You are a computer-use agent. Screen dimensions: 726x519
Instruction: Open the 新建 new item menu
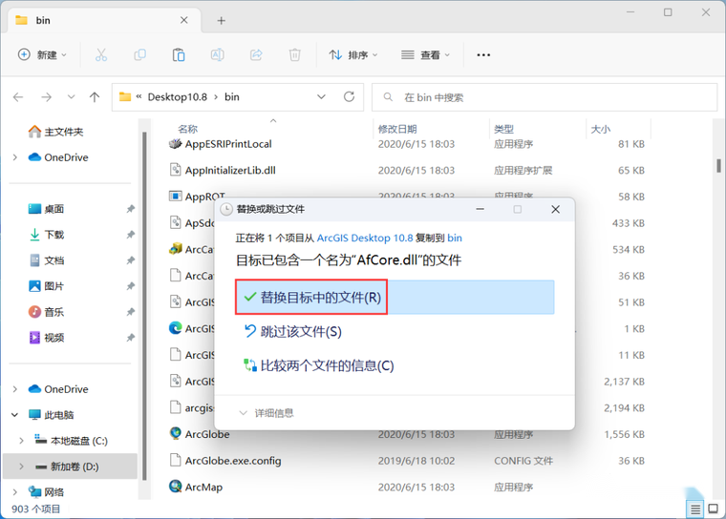point(42,55)
